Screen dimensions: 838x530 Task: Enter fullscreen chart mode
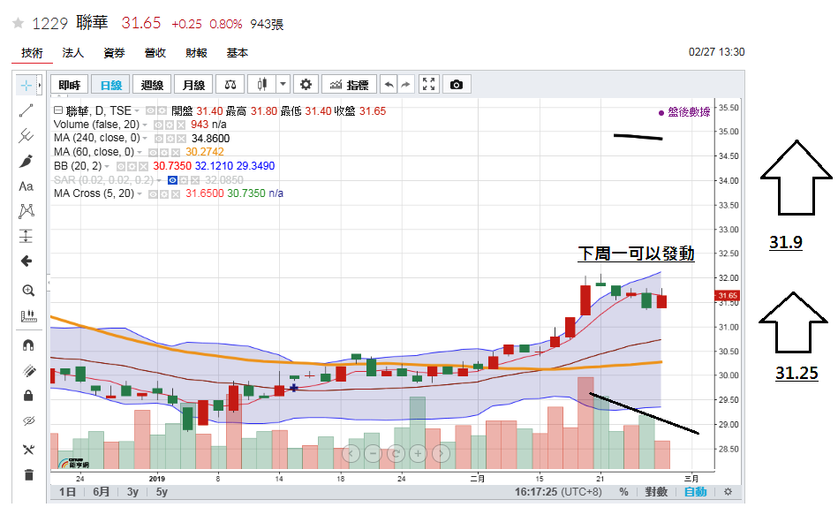[x=428, y=85]
